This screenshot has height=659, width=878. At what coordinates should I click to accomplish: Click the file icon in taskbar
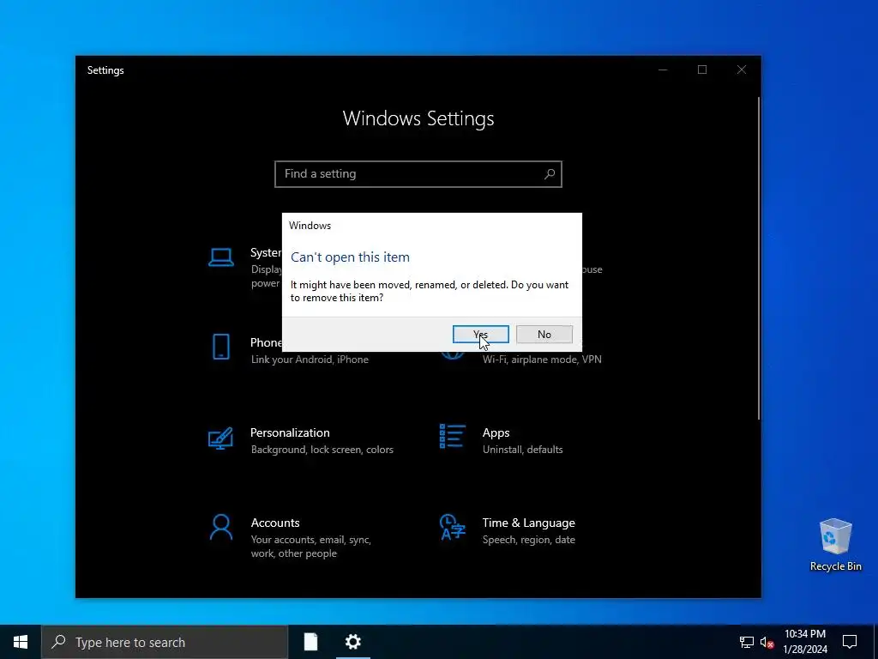[x=310, y=642]
